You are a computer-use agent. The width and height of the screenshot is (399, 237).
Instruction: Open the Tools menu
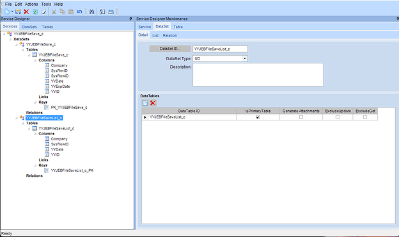(46, 4)
